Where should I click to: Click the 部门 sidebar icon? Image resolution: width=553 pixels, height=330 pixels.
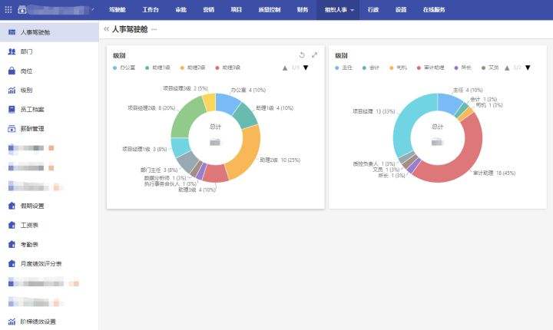(12, 51)
